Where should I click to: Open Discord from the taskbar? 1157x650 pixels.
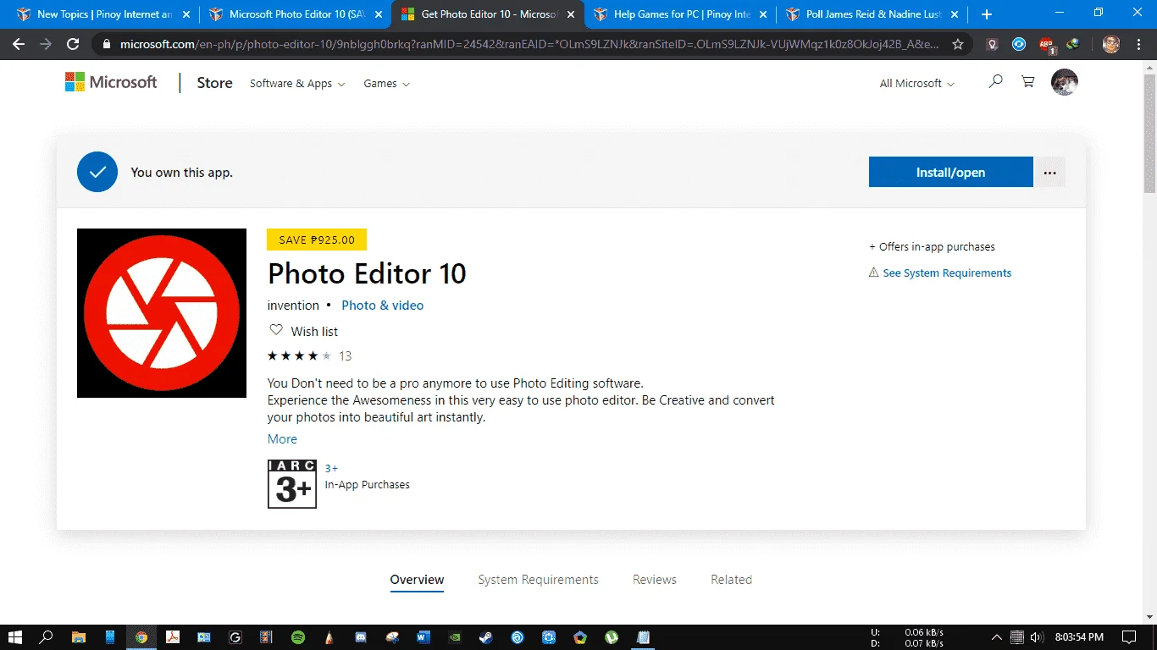pos(361,637)
